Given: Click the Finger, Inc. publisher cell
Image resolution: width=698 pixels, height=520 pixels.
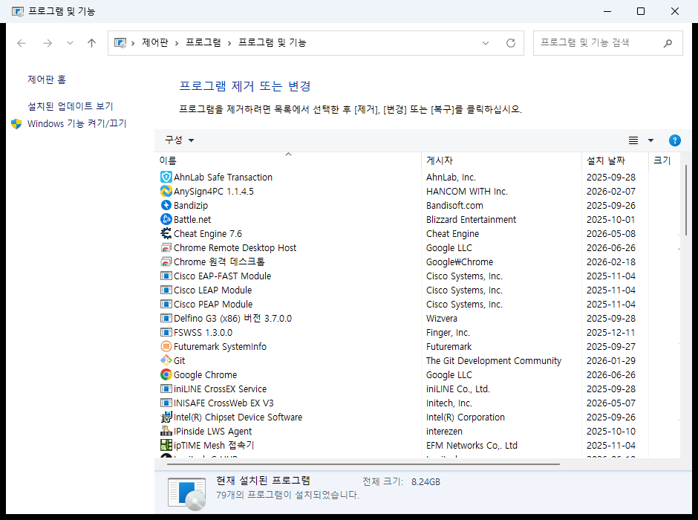Looking at the screenshot, I should tap(448, 333).
